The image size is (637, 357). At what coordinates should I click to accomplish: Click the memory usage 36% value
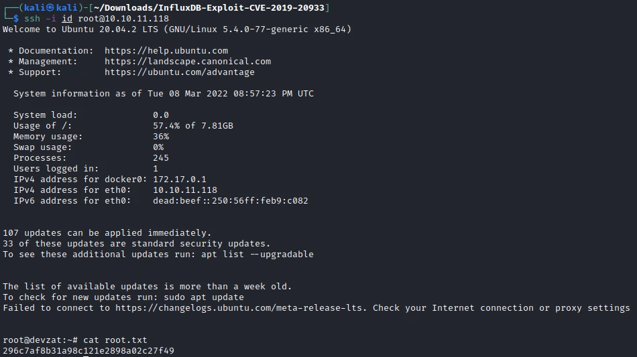click(161, 137)
